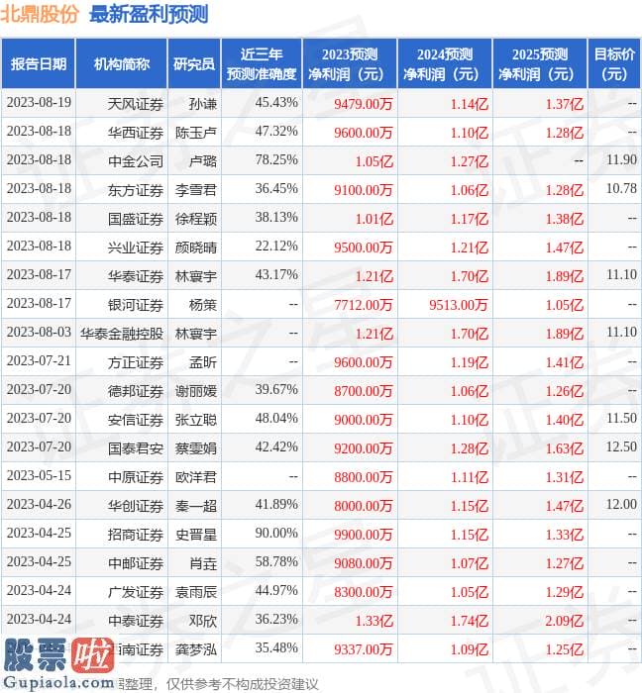Screen dimensions: 642x693
Task: Click researcher name 颜晓晴
Action: [196, 247]
